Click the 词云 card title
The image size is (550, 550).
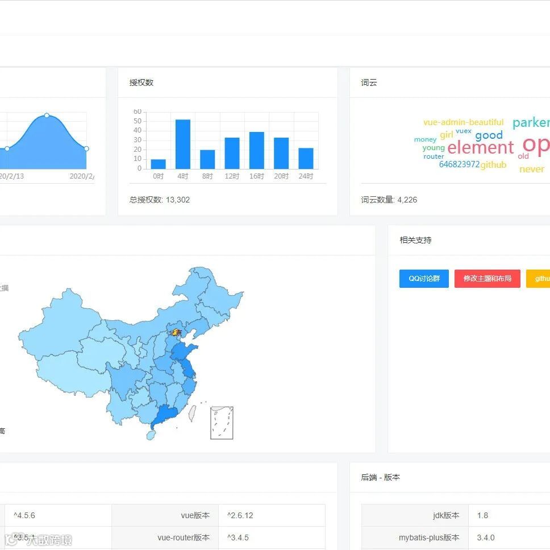369,82
